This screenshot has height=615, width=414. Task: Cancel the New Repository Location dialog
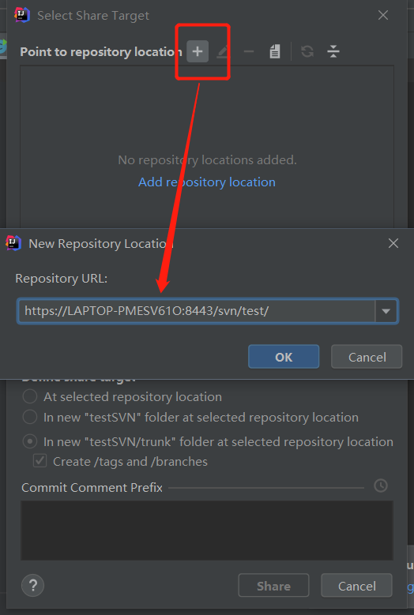367,357
